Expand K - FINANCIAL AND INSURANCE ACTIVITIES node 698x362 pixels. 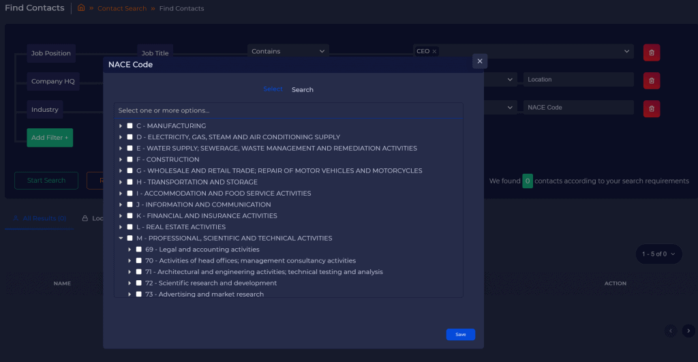click(121, 216)
